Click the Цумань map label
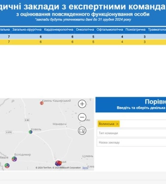 pyautogui.click(x=88, y=156)
